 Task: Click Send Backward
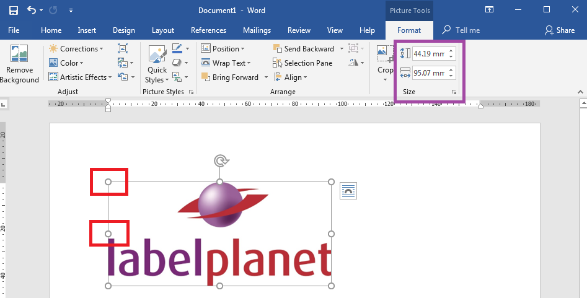(304, 49)
